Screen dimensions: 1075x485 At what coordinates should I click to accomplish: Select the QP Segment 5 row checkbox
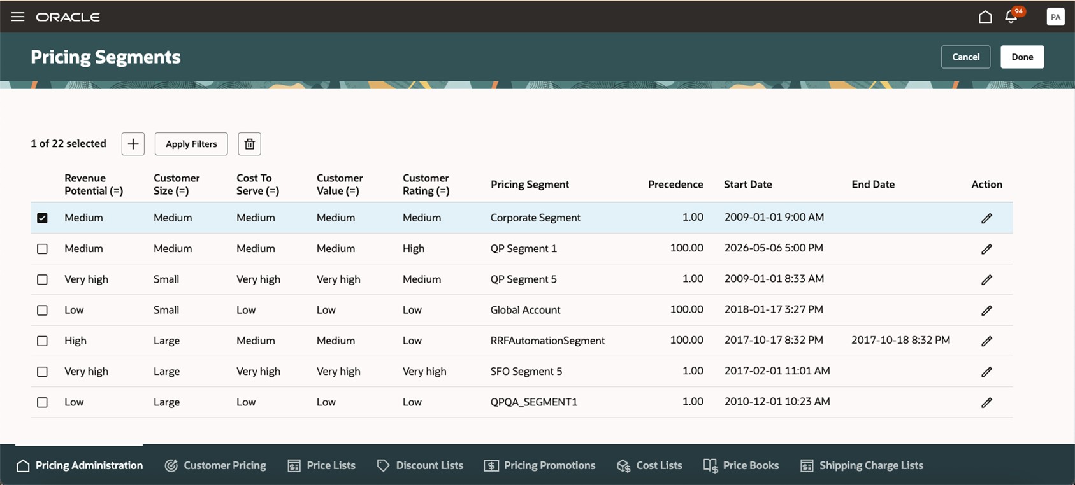point(42,279)
